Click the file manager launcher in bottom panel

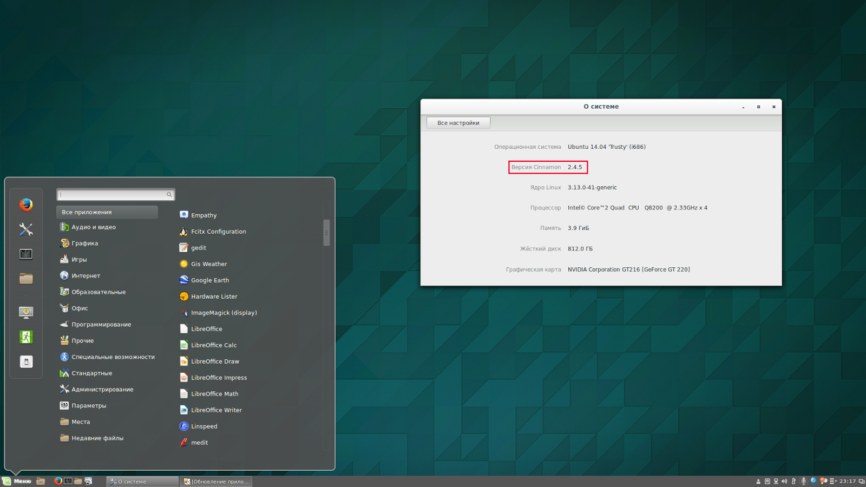pos(78,481)
